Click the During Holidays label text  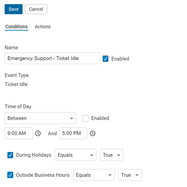34,155
